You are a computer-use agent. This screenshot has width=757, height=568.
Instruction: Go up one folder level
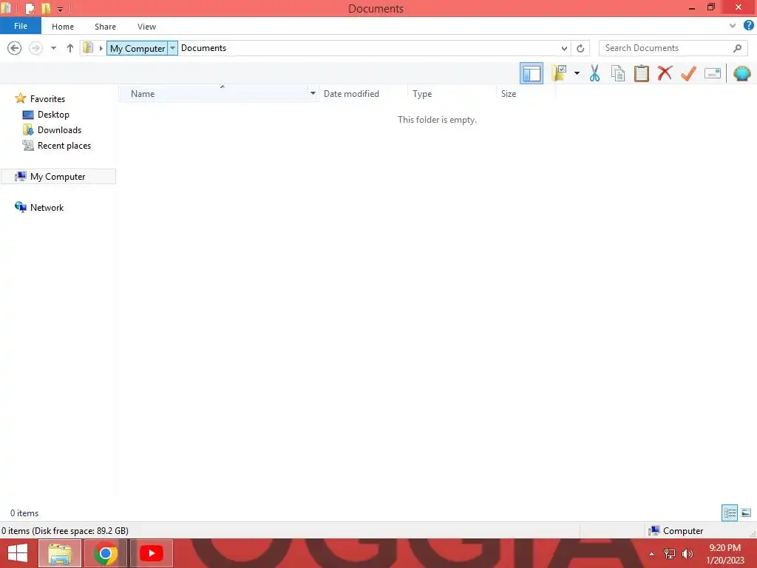tap(70, 48)
